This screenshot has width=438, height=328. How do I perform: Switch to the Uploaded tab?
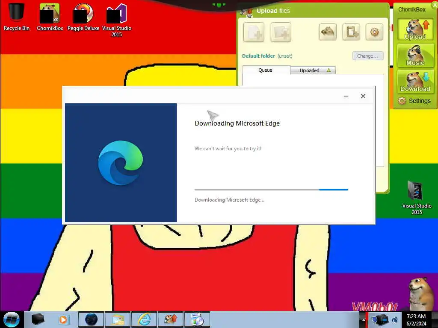tap(313, 70)
